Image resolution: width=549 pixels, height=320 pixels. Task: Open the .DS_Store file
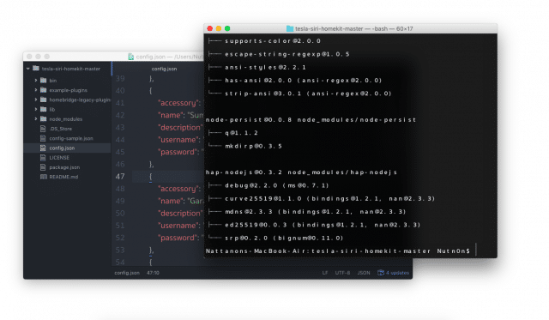pos(61,129)
